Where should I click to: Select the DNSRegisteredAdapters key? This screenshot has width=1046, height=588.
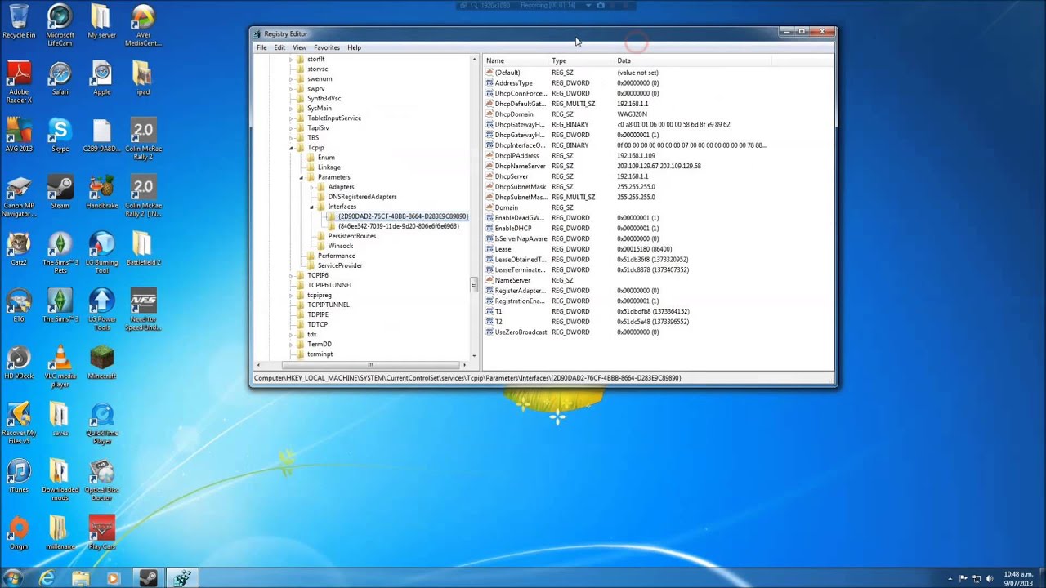tap(362, 197)
